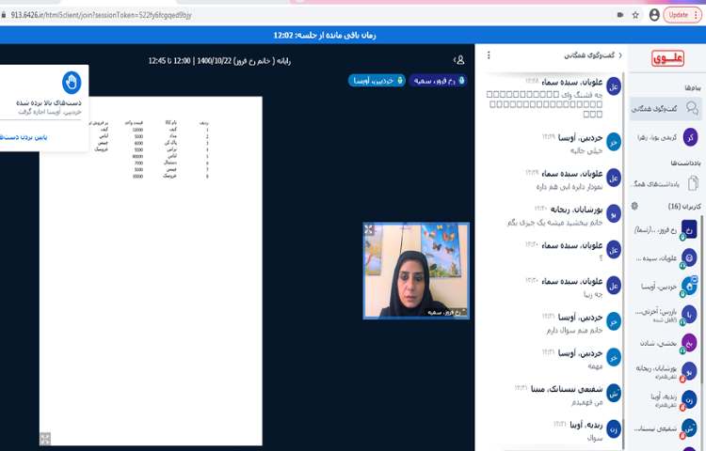Click شفیعی نیستانک مینا avatar in chat
This screenshot has height=451, width=706.
pos(613,393)
